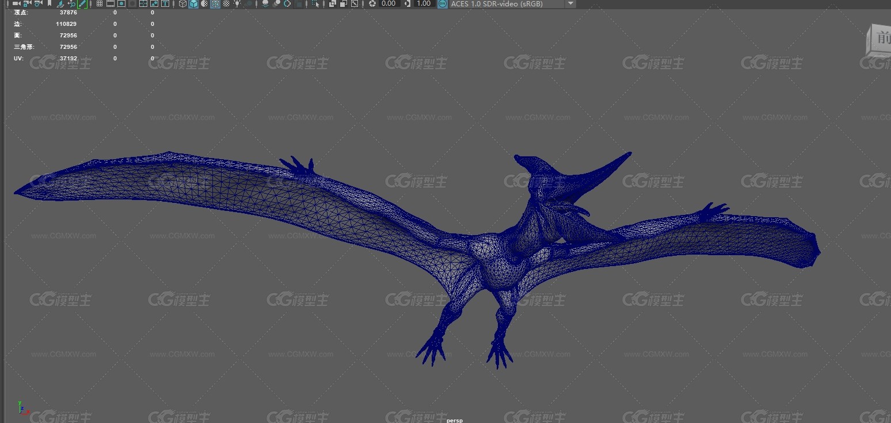This screenshot has width=891, height=423.
Task: Click the persp camera label
Action: coord(454,420)
